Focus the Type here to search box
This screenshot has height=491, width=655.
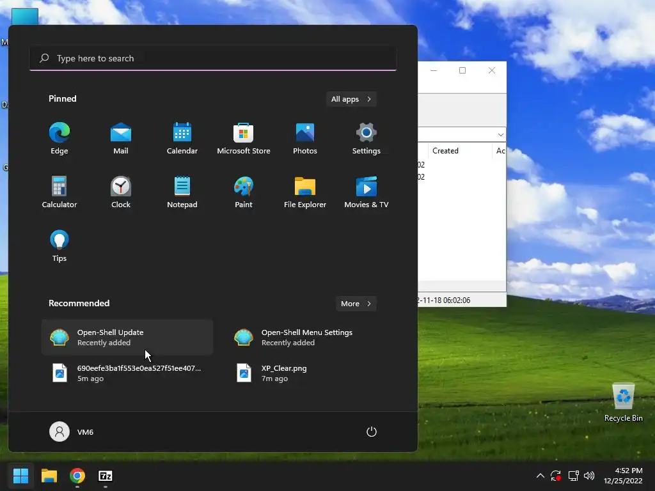pos(213,58)
